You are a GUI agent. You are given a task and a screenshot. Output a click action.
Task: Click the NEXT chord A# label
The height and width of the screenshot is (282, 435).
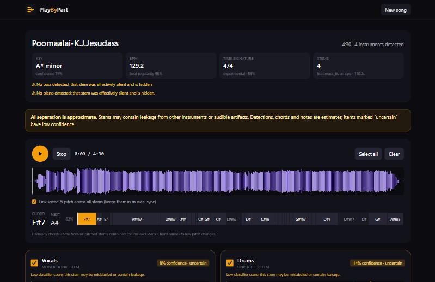click(x=54, y=223)
